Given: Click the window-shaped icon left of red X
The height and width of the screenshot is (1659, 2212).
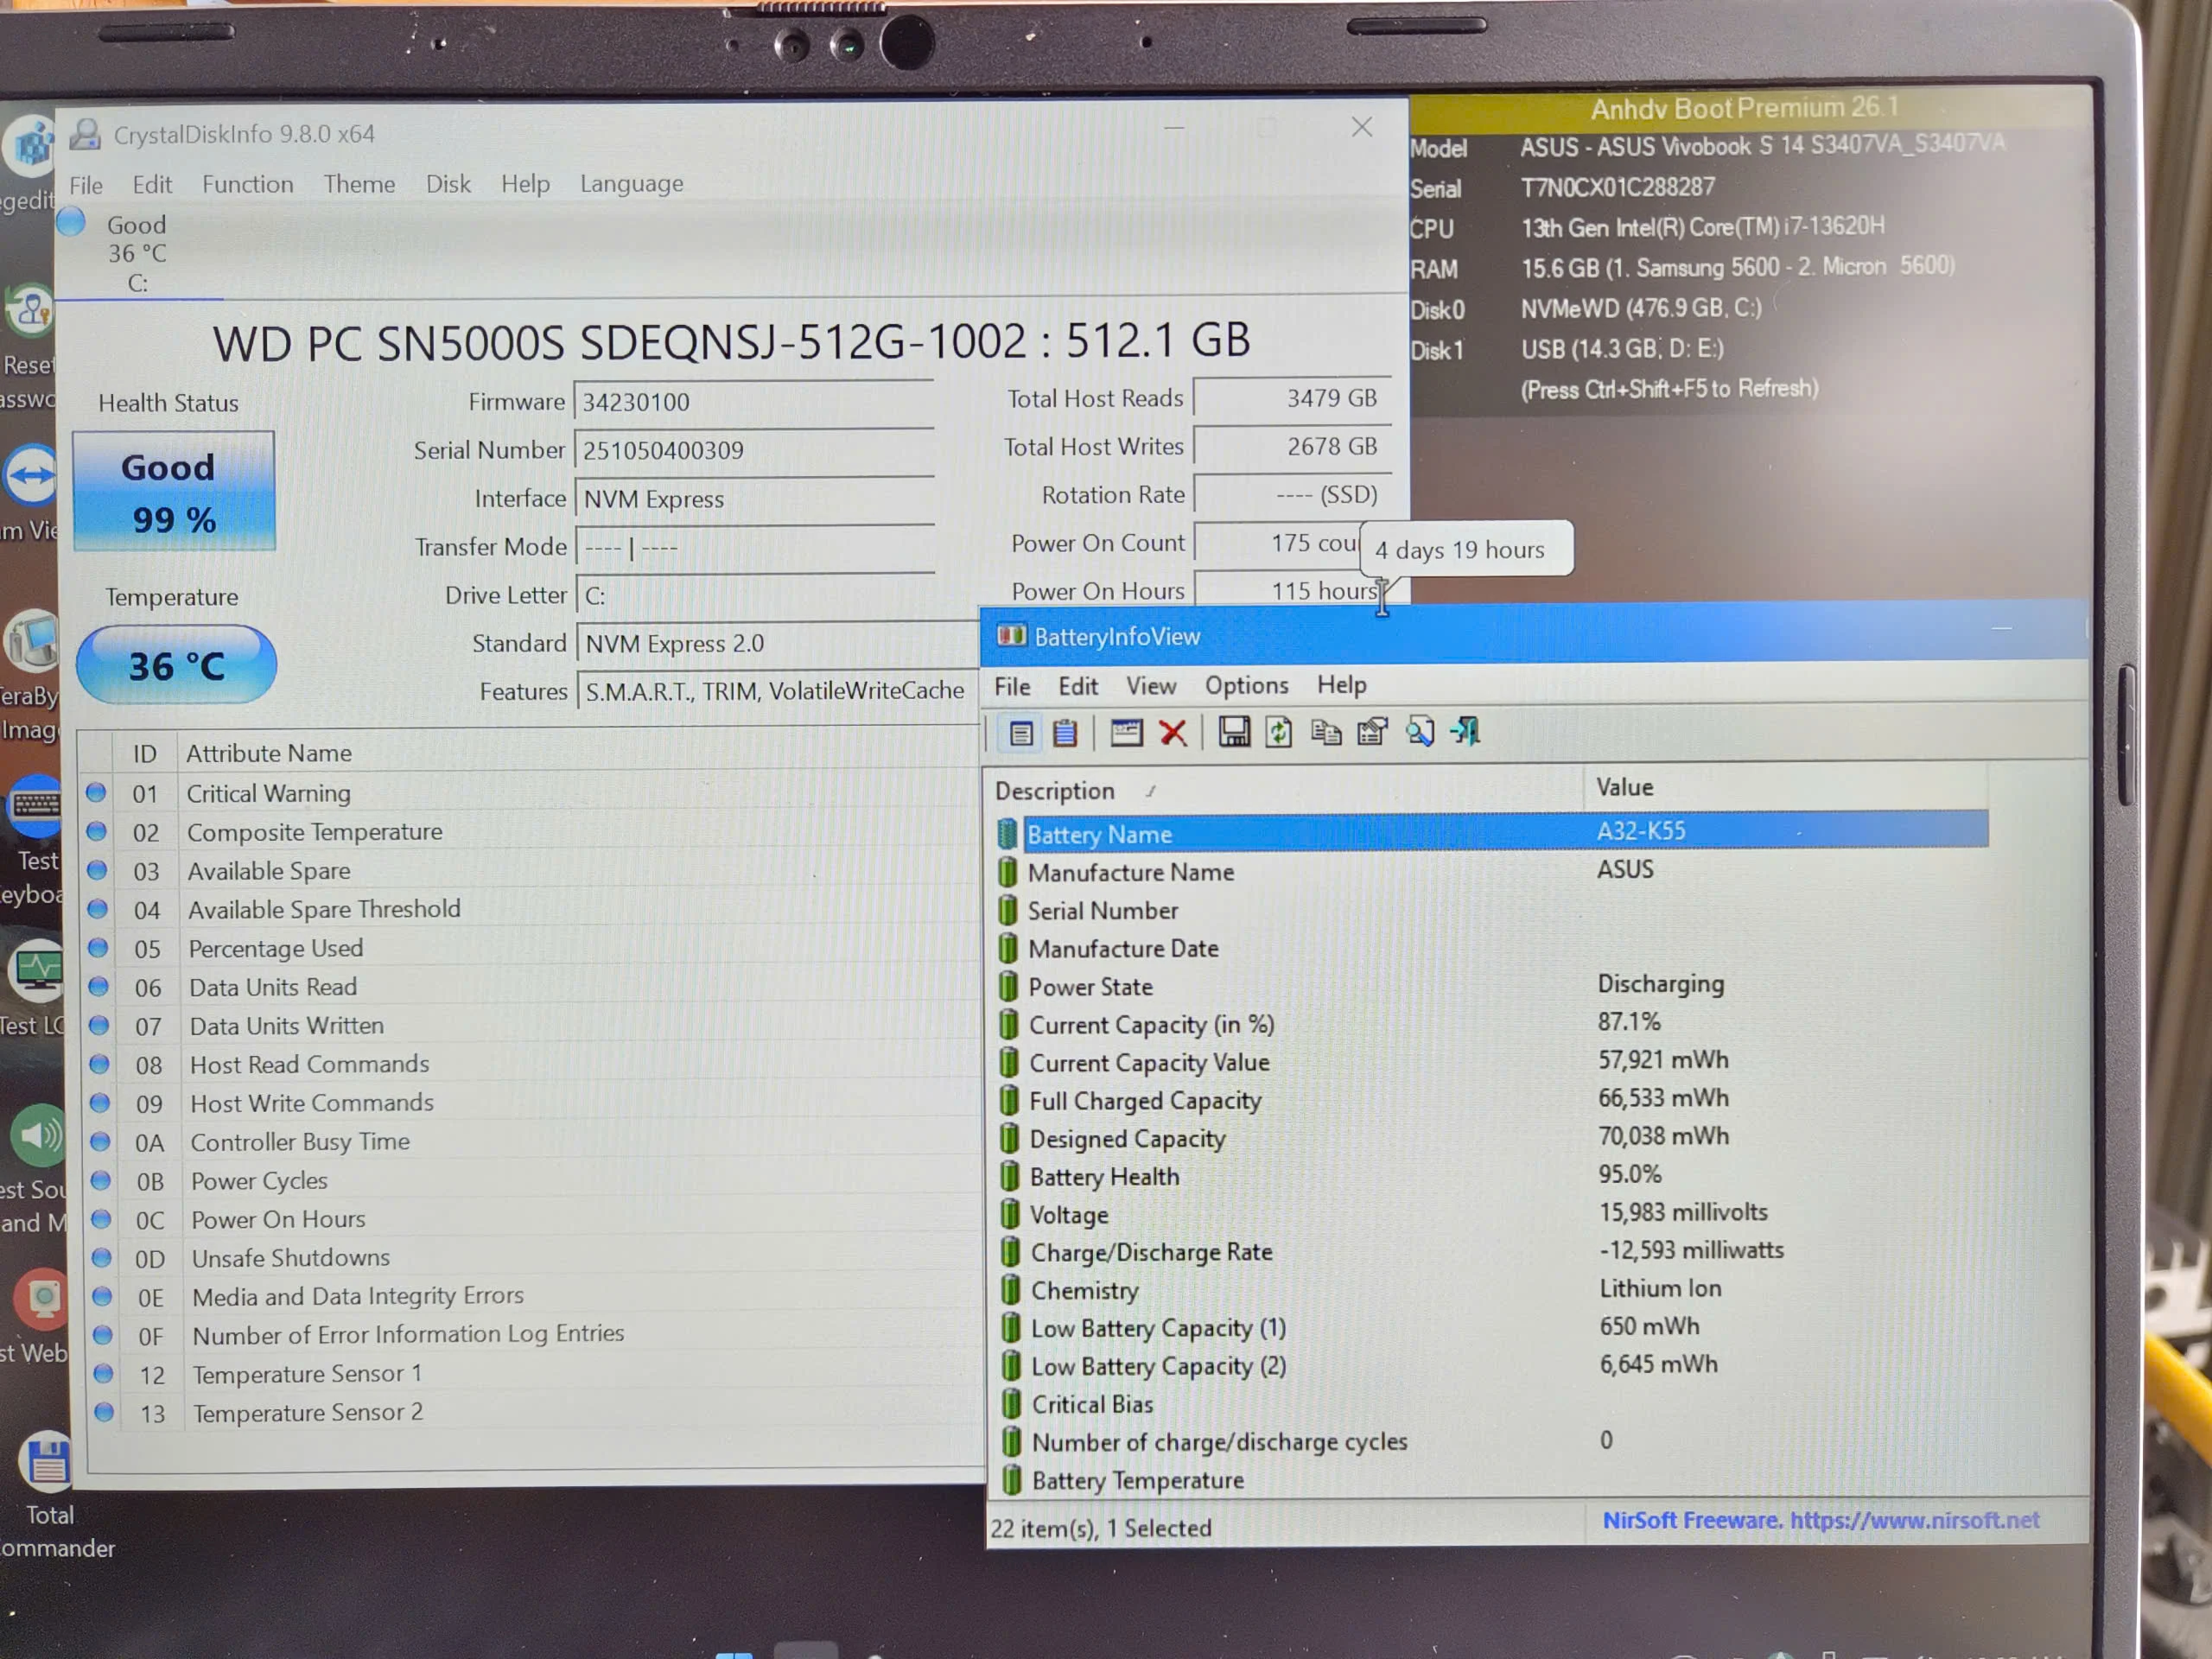Looking at the screenshot, I should [1126, 733].
